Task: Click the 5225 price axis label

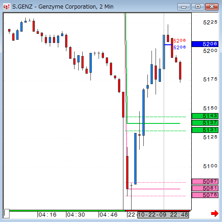Action: (x=210, y=23)
